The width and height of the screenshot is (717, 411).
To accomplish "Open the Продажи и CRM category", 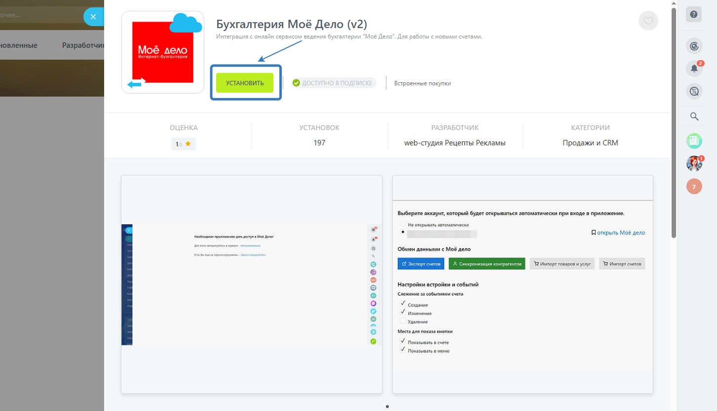I will (590, 143).
